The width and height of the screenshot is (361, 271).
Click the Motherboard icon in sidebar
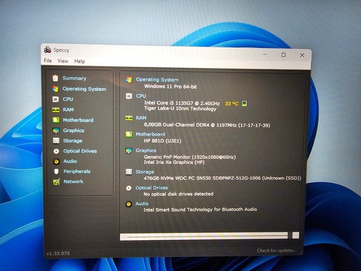pyautogui.click(x=56, y=120)
